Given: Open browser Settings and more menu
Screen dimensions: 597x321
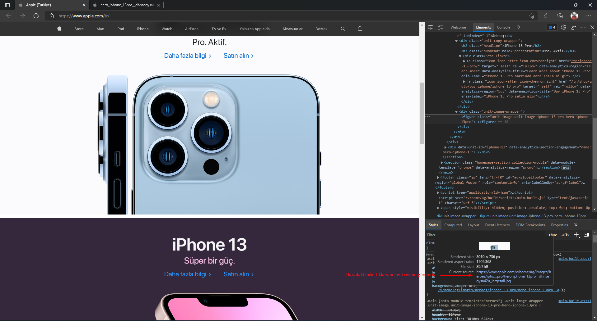Looking at the screenshot, I should [x=589, y=16].
